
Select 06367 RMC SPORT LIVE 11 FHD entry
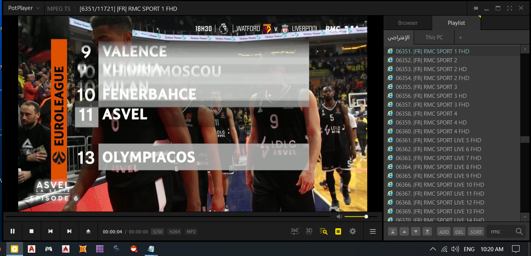click(452, 193)
